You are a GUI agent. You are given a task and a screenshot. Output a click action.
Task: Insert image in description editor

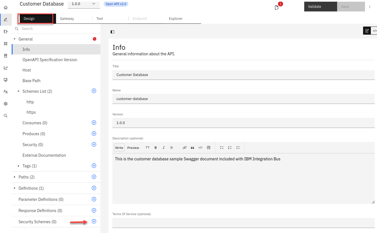tap(209, 148)
